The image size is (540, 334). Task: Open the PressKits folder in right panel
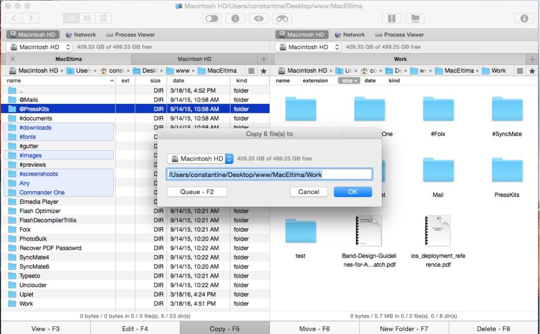507,170
